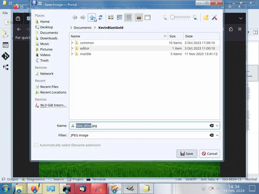Reload the folder contents
The width and height of the screenshot is (259, 194).
tap(100, 17)
